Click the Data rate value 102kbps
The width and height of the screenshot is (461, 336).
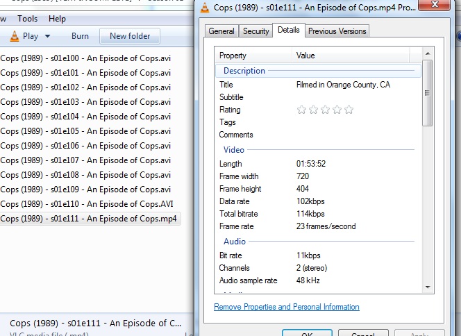pyautogui.click(x=310, y=201)
